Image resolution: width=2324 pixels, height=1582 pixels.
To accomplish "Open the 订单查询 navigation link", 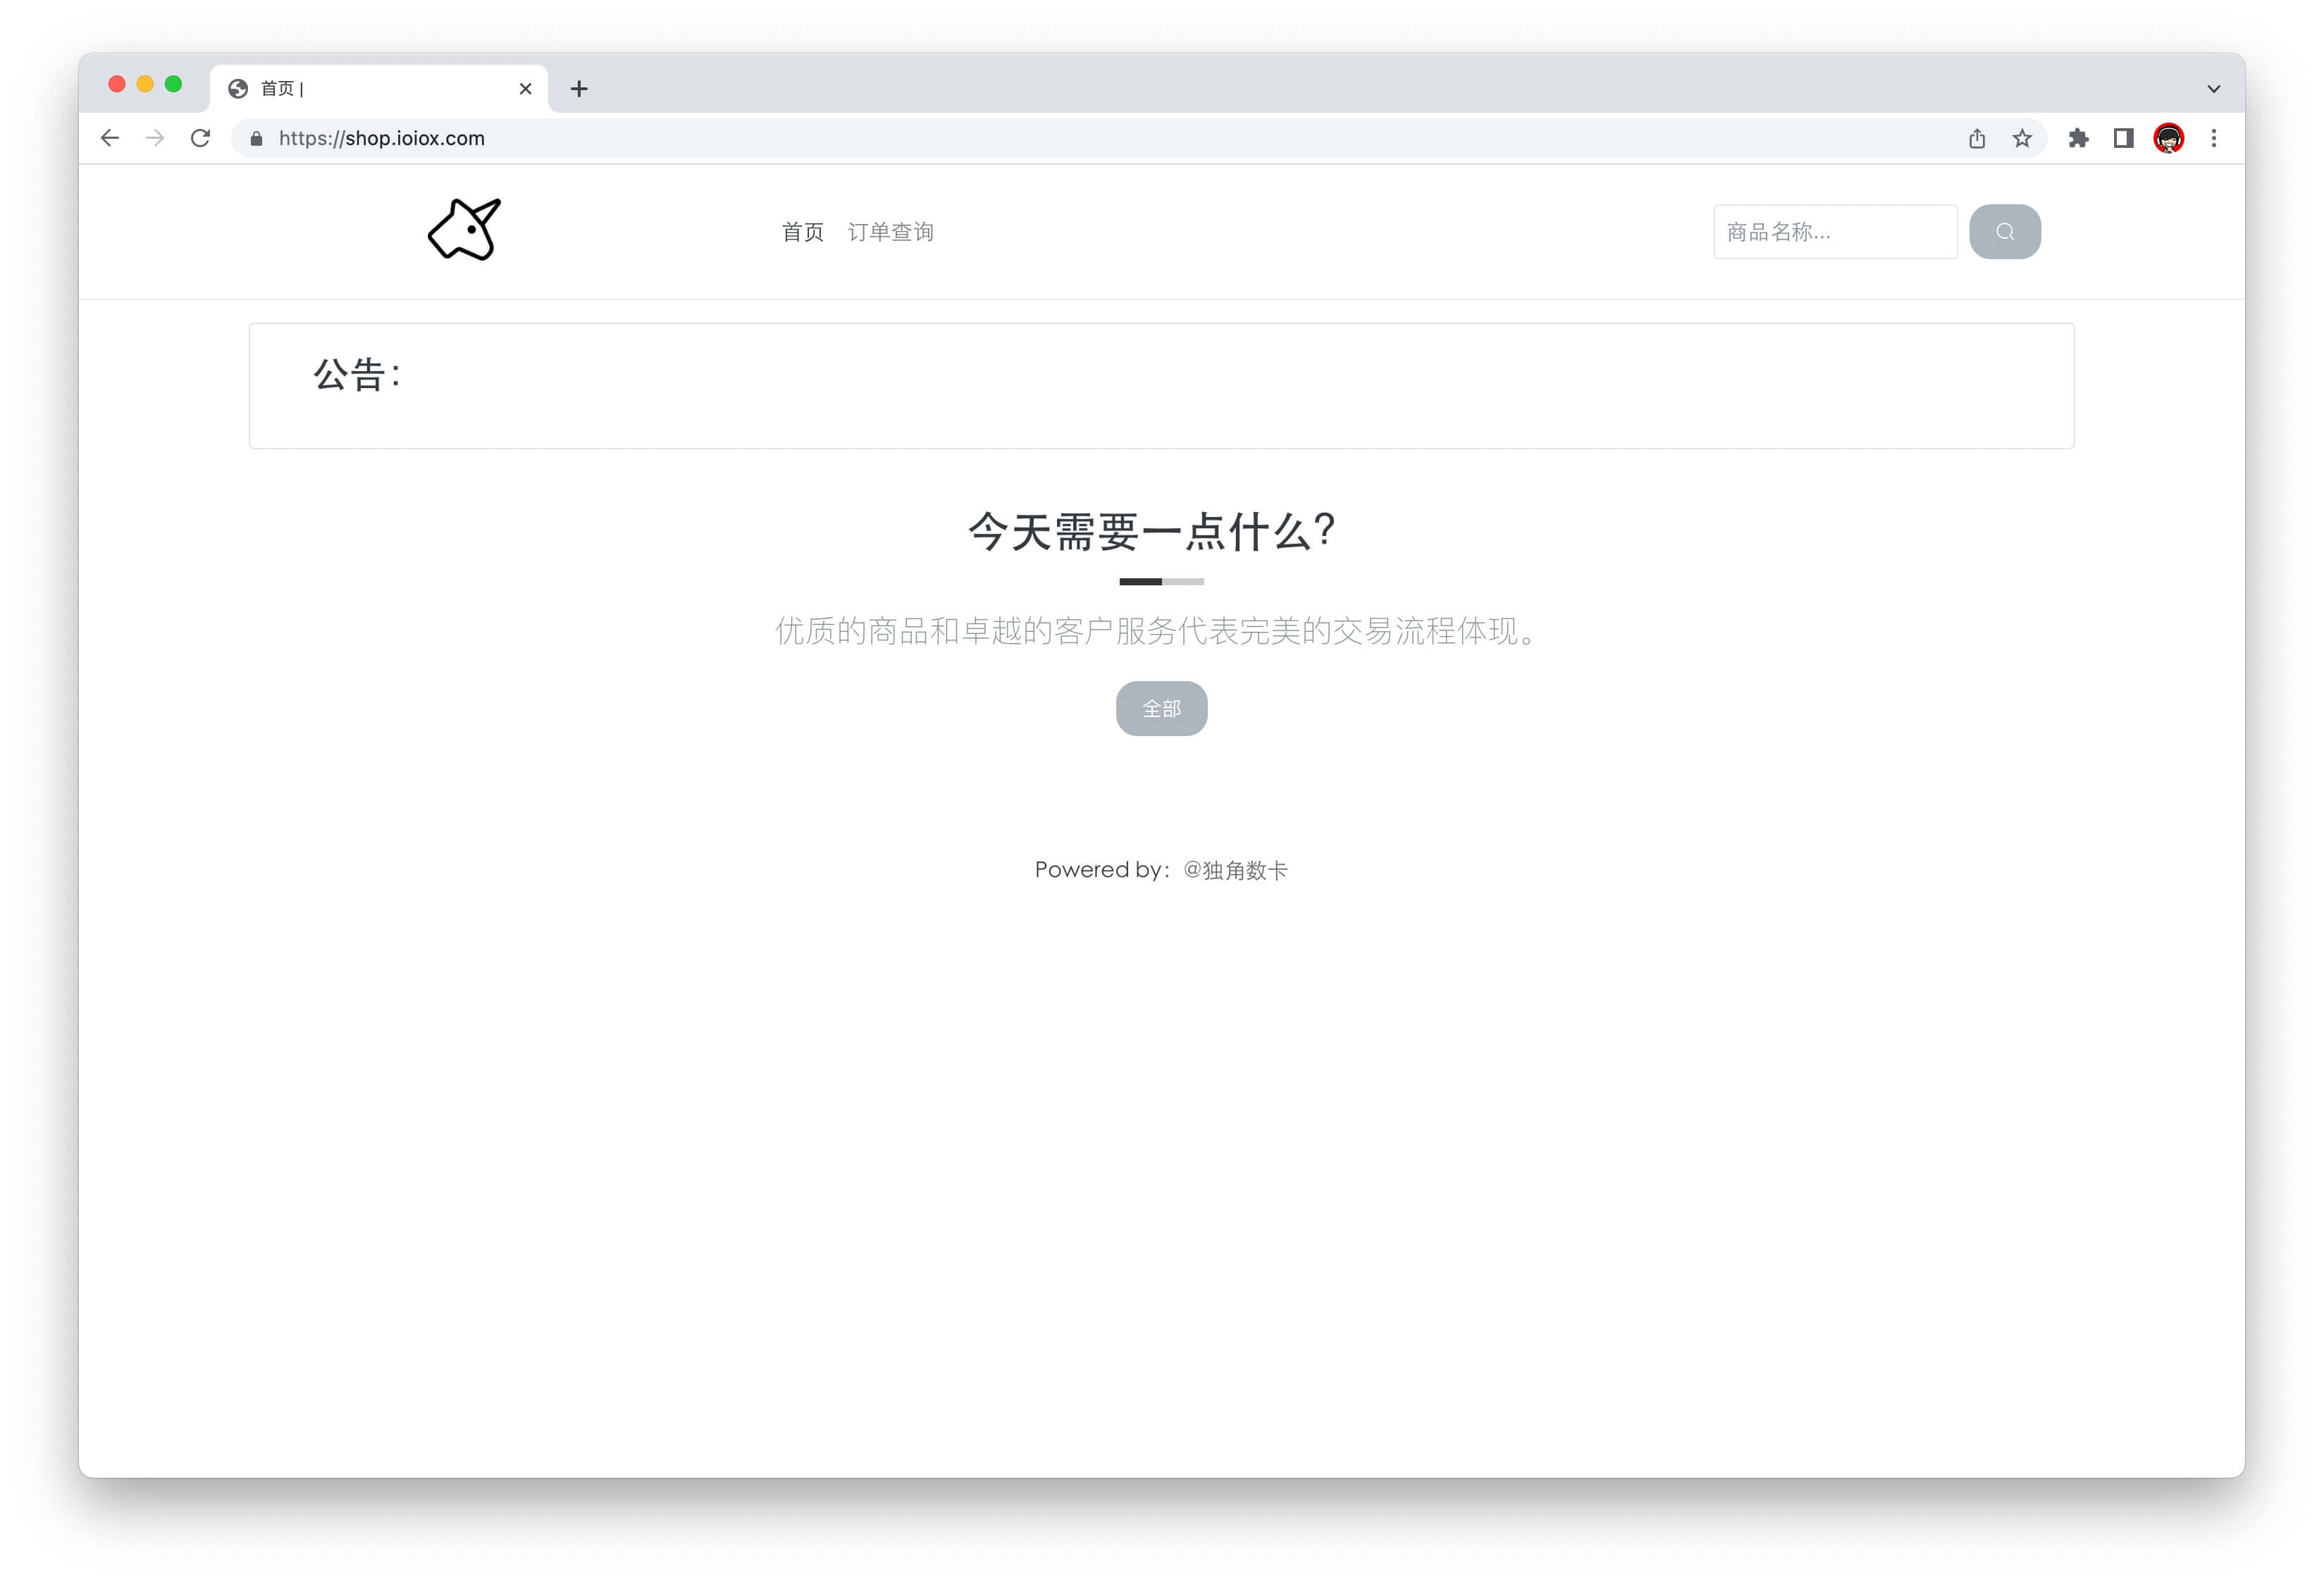I will pyautogui.click(x=890, y=232).
